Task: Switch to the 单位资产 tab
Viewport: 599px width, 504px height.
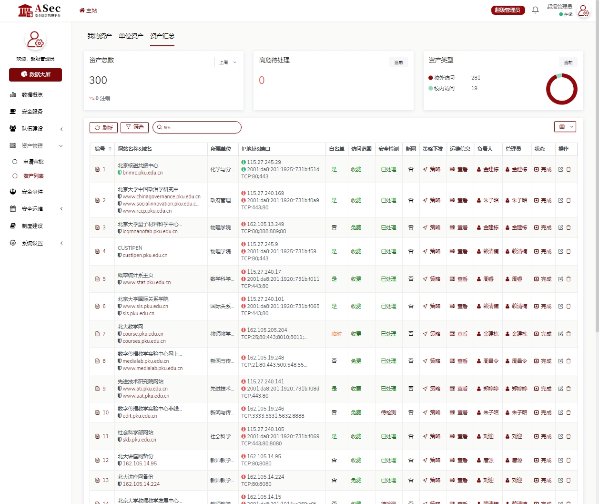Action: (x=131, y=36)
